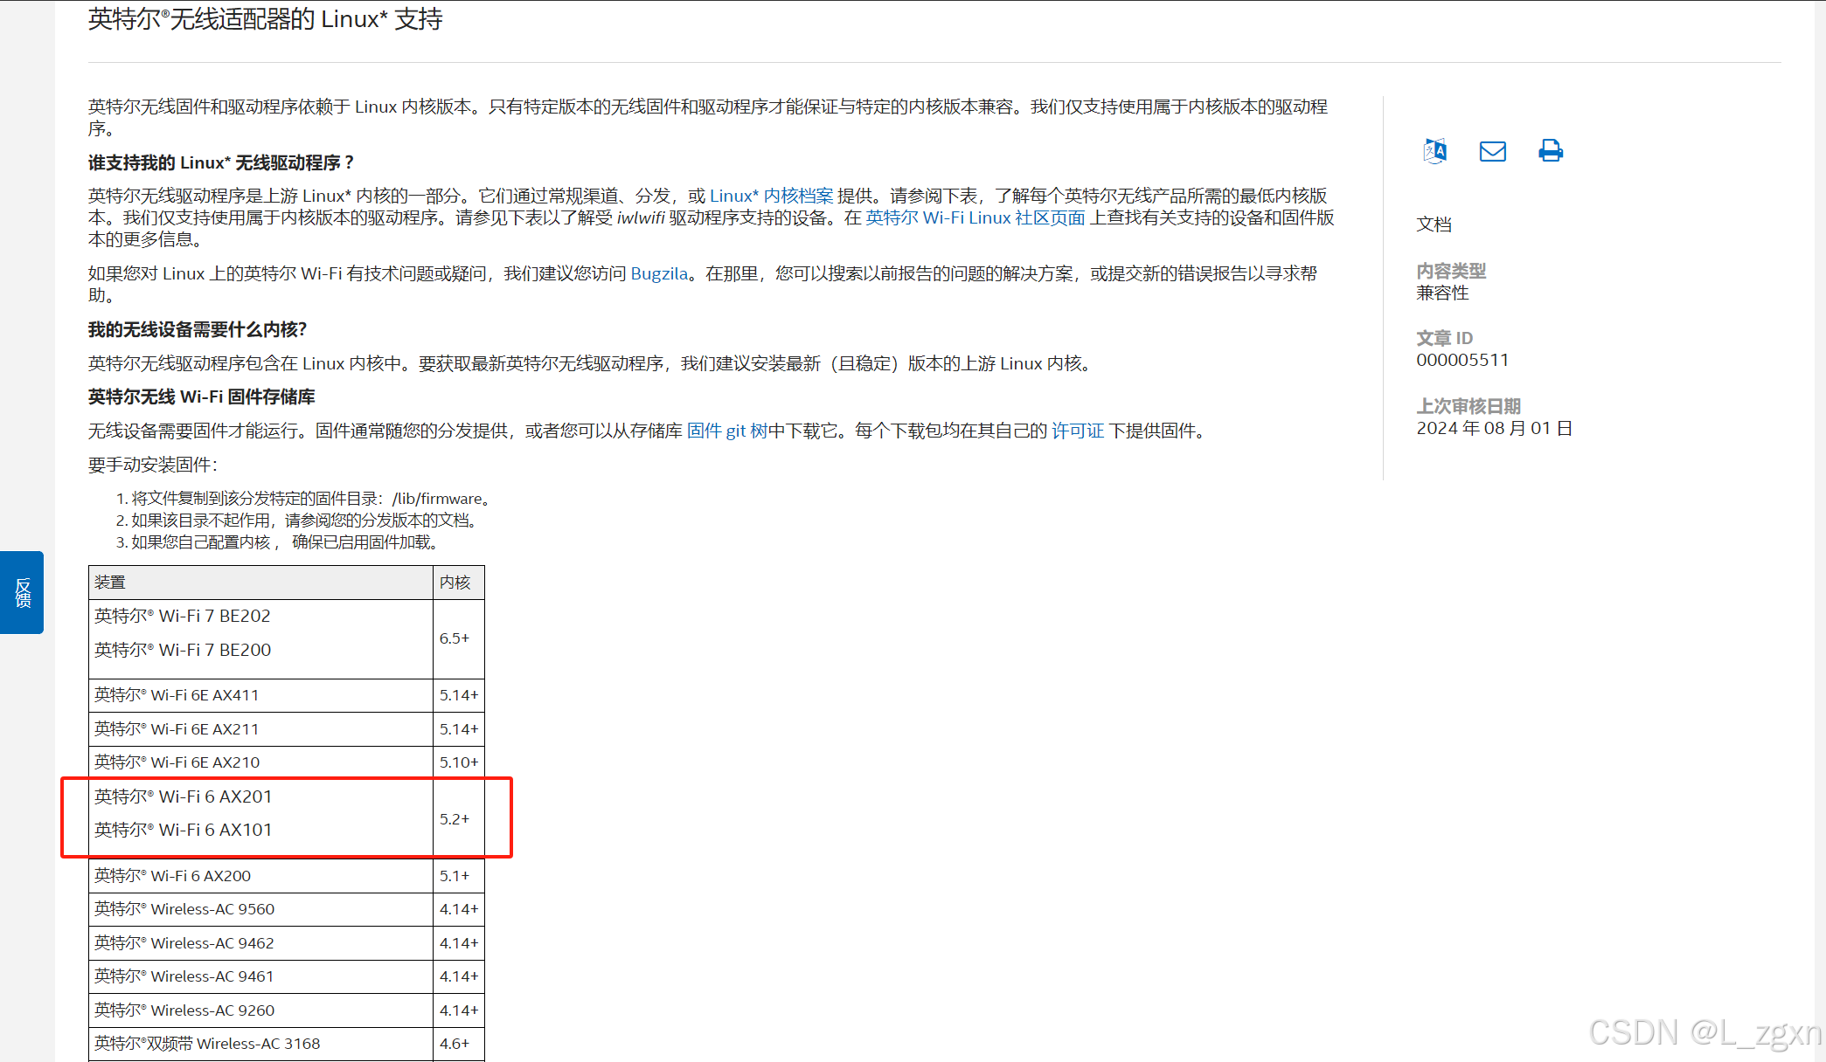This screenshot has width=1826, height=1062.
Task: Click the Wireless-AC 9560 row
Action: [x=184, y=909]
